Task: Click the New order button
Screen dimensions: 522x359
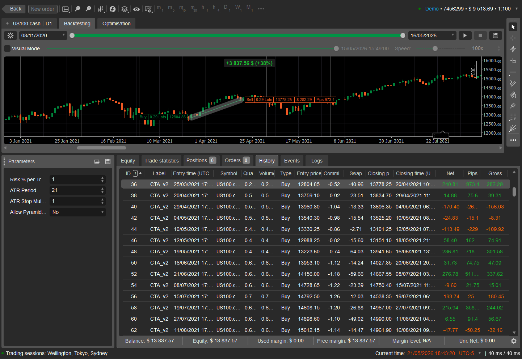Action: [43, 9]
